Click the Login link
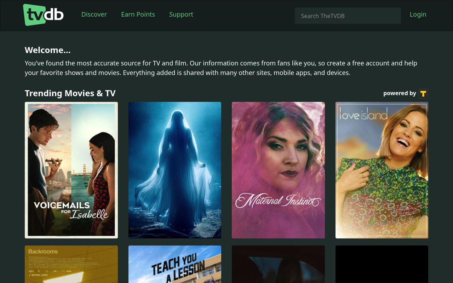 tap(418, 15)
